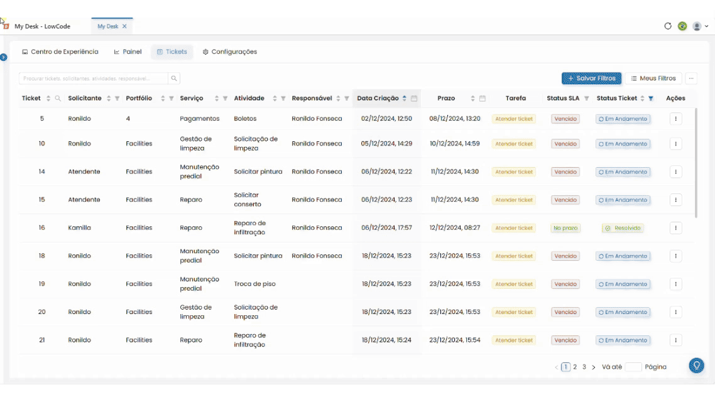Open actions menu for ticket 21

[676, 340]
